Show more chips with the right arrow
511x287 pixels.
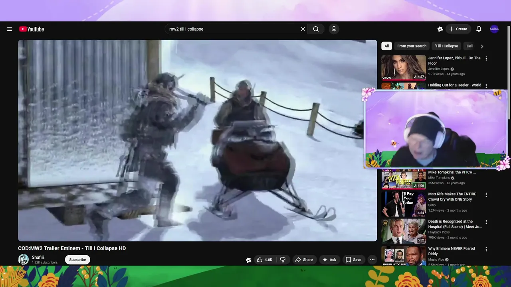coord(482,46)
